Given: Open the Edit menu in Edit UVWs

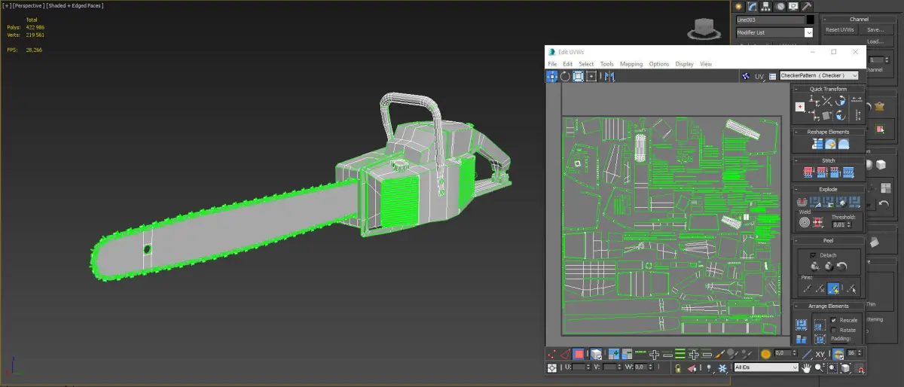Looking at the screenshot, I should 567,64.
